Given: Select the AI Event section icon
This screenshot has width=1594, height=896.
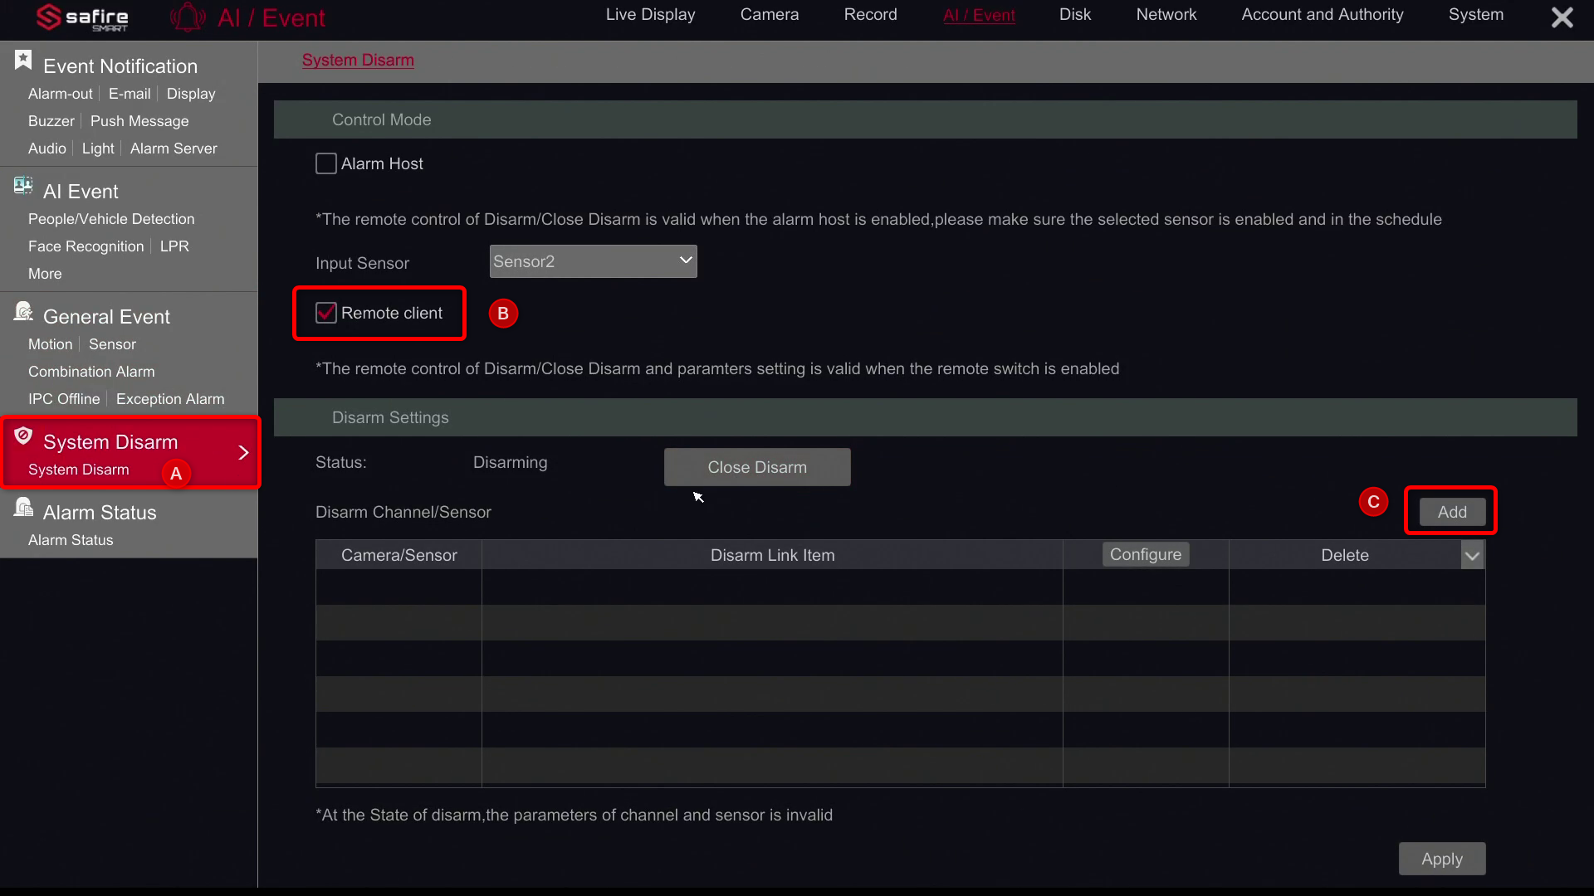Looking at the screenshot, I should click(x=22, y=185).
